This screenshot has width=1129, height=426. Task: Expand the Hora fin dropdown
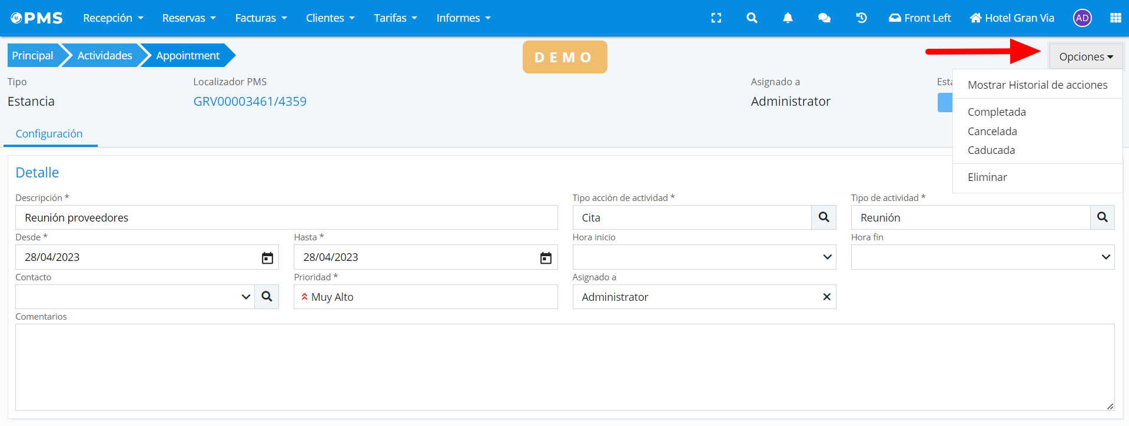(1105, 257)
